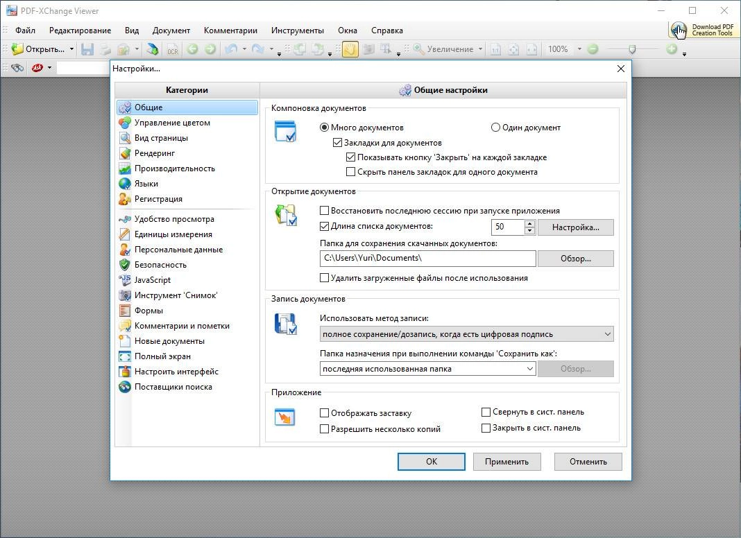The height and width of the screenshot is (538, 741).
Task: Click the green back arrow icon
Action: [192, 49]
